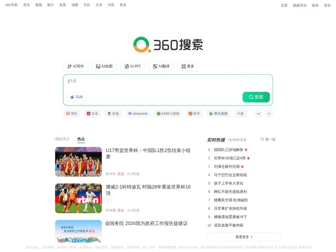This screenshot has height=252, width=336.
Task: Click 登录 to sign in
Action: (327, 5)
